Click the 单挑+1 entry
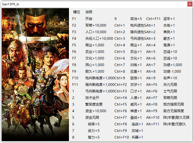This screenshot has height=143, width=194. (169, 32)
